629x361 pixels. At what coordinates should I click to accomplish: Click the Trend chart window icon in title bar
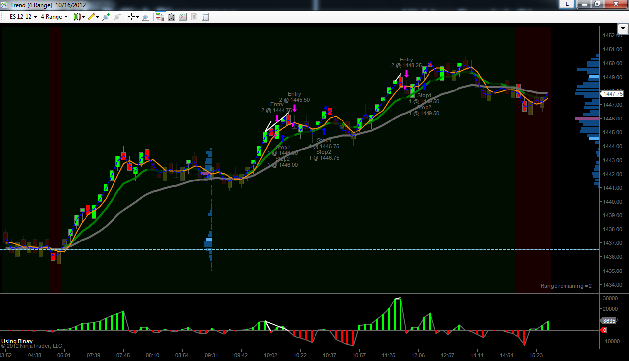coord(4,4)
